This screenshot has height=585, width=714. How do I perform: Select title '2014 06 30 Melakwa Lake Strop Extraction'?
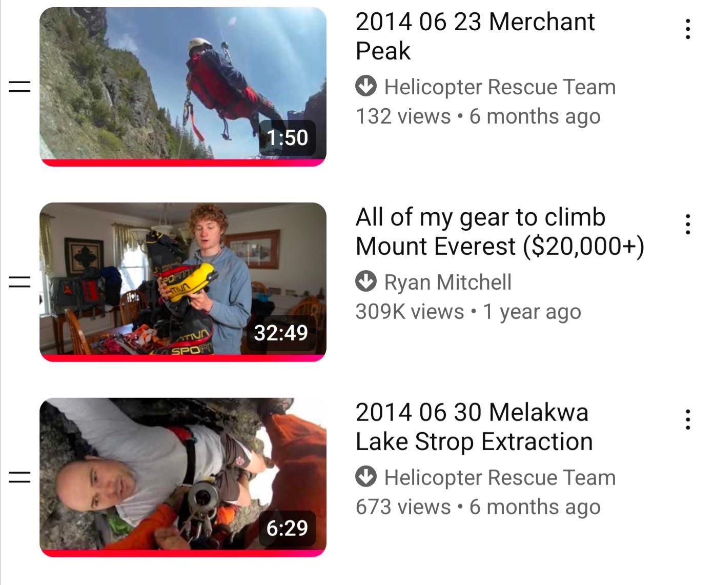pyautogui.click(x=474, y=427)
